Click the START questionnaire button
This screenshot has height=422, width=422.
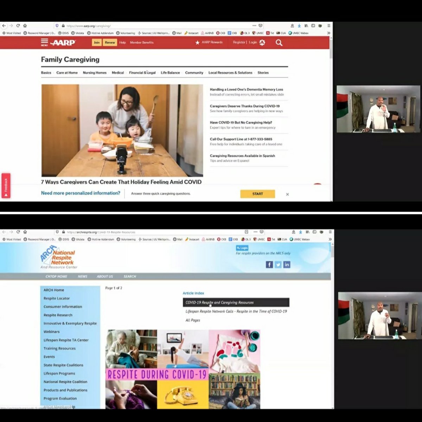pyautogui.click(x=257, y=194)
